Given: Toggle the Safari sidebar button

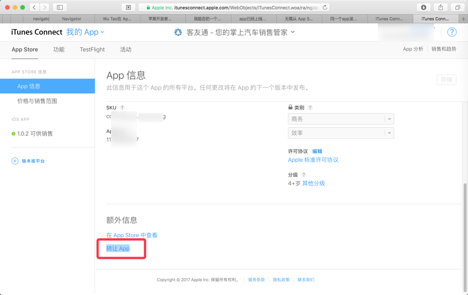Looking at the screenshot, I should [x=60, y=8].
